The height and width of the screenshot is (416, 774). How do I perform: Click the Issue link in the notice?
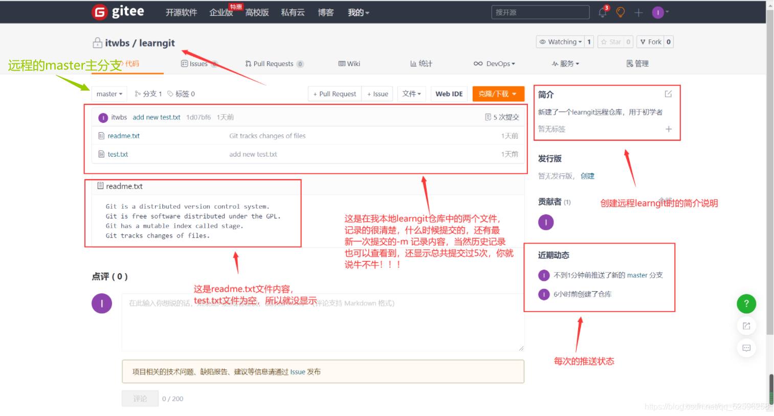click(x=298, y=372)
